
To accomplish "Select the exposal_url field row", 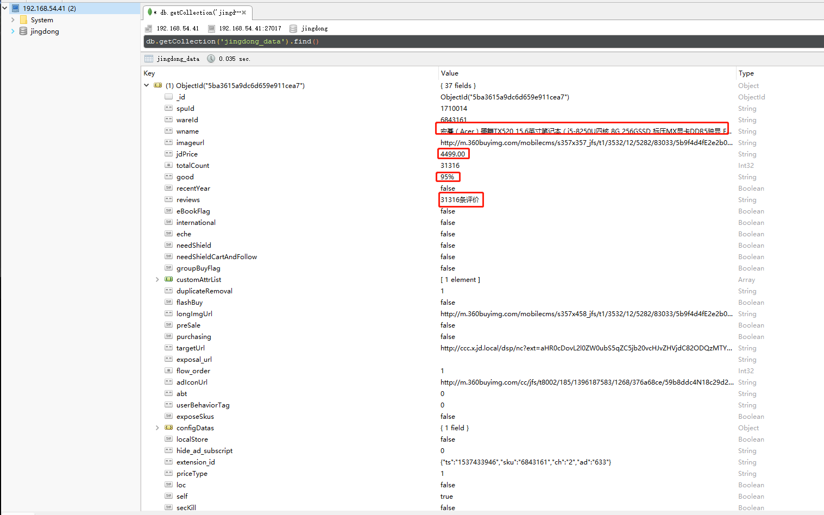I will tap(482, 359).
